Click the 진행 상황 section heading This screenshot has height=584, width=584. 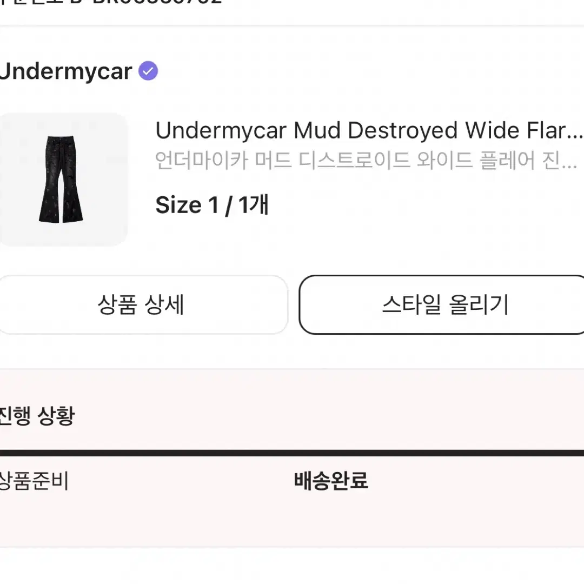coord(37,416)
